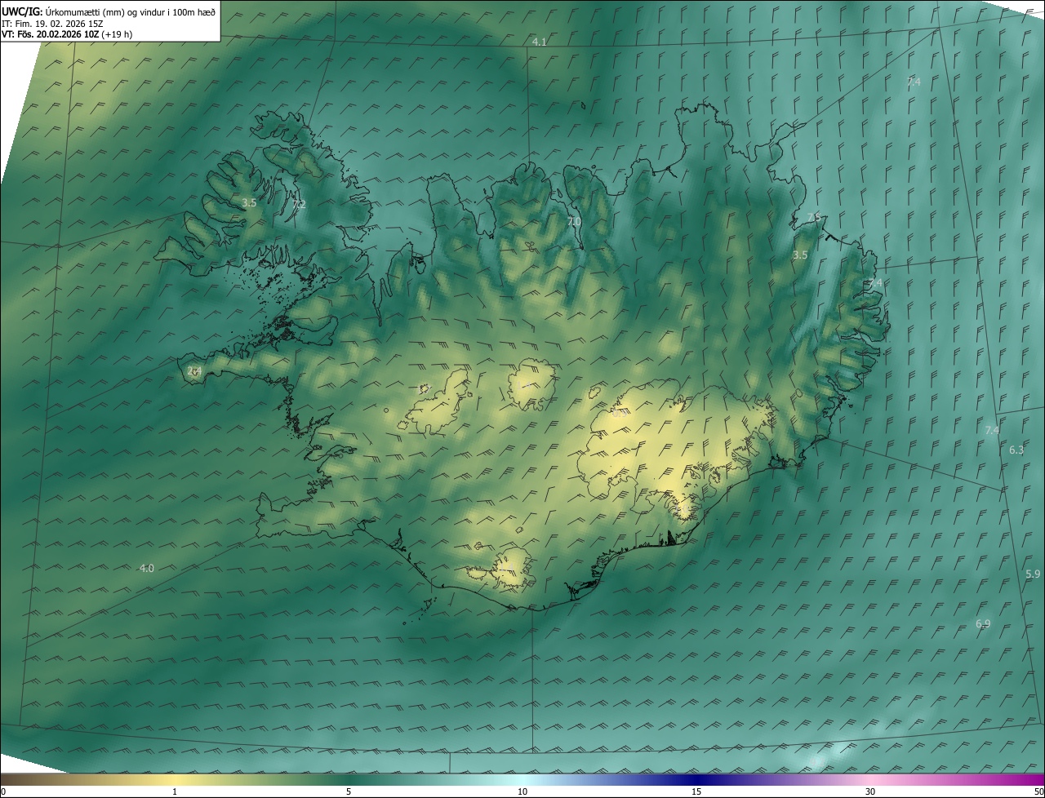Screen dimensions: 1045x798
Task: Click the color scale tick label '10'
Action: 522,791
